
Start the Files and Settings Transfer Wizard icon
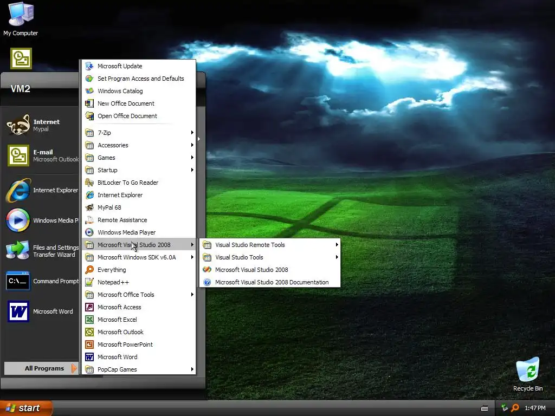click(x=18, y=250)
